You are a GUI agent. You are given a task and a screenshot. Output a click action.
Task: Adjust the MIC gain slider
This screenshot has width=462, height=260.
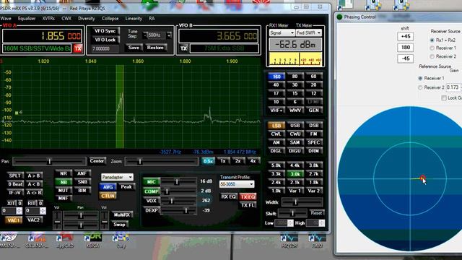(x=178, y=182)
